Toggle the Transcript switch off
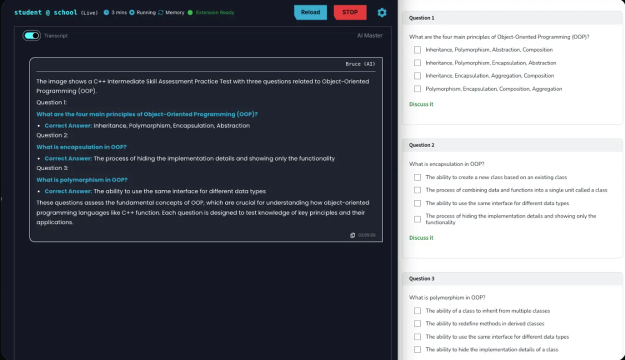625x360 pixels. tap(31, 36)
